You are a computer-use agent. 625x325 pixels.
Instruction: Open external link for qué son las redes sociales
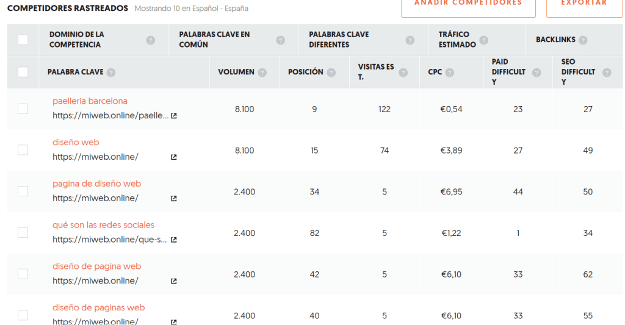coord(174,240)
